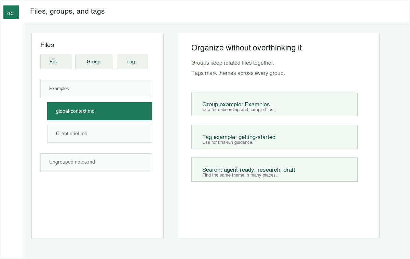Click 'Use for onboarding and sample files.' caption
The width and height of the screenshot is (410, 259).
238,110
